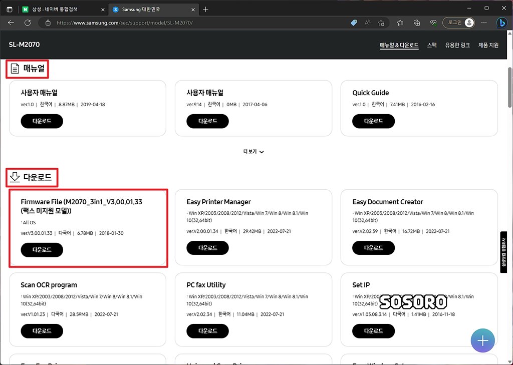Close the Samsung 대한민국 tab
The height and width of the screenshot is (365, 513).
193,10
